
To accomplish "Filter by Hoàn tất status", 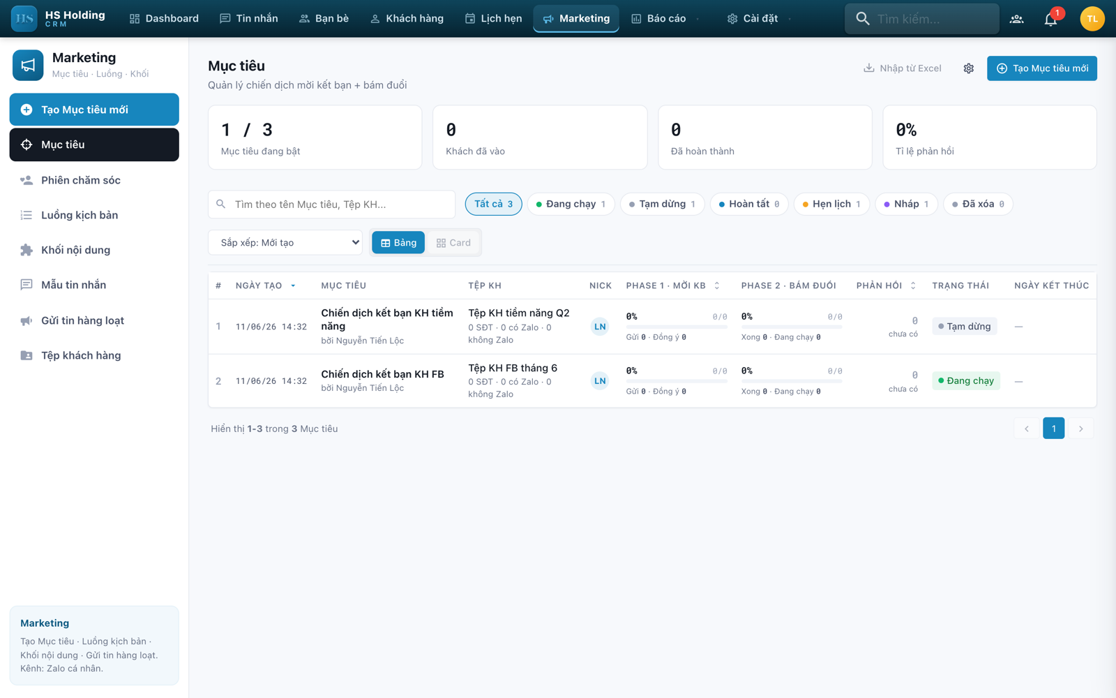I will [749, 204].
